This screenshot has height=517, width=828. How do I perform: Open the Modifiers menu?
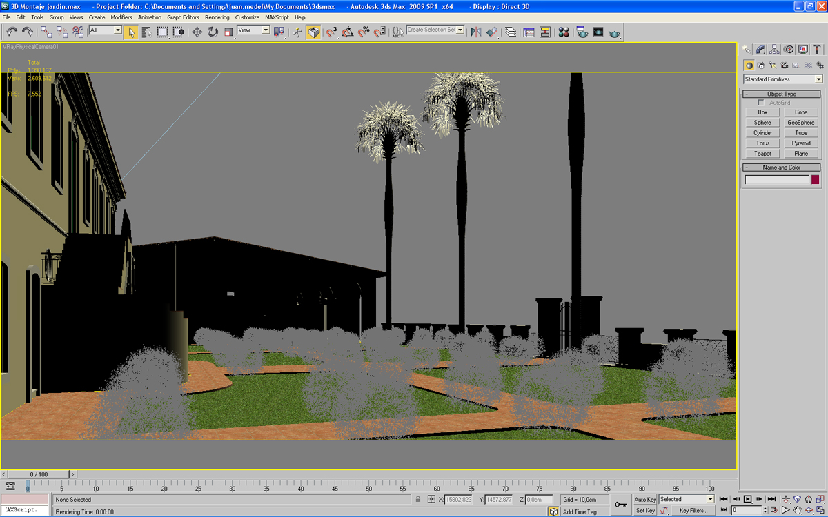click(121, 17)
